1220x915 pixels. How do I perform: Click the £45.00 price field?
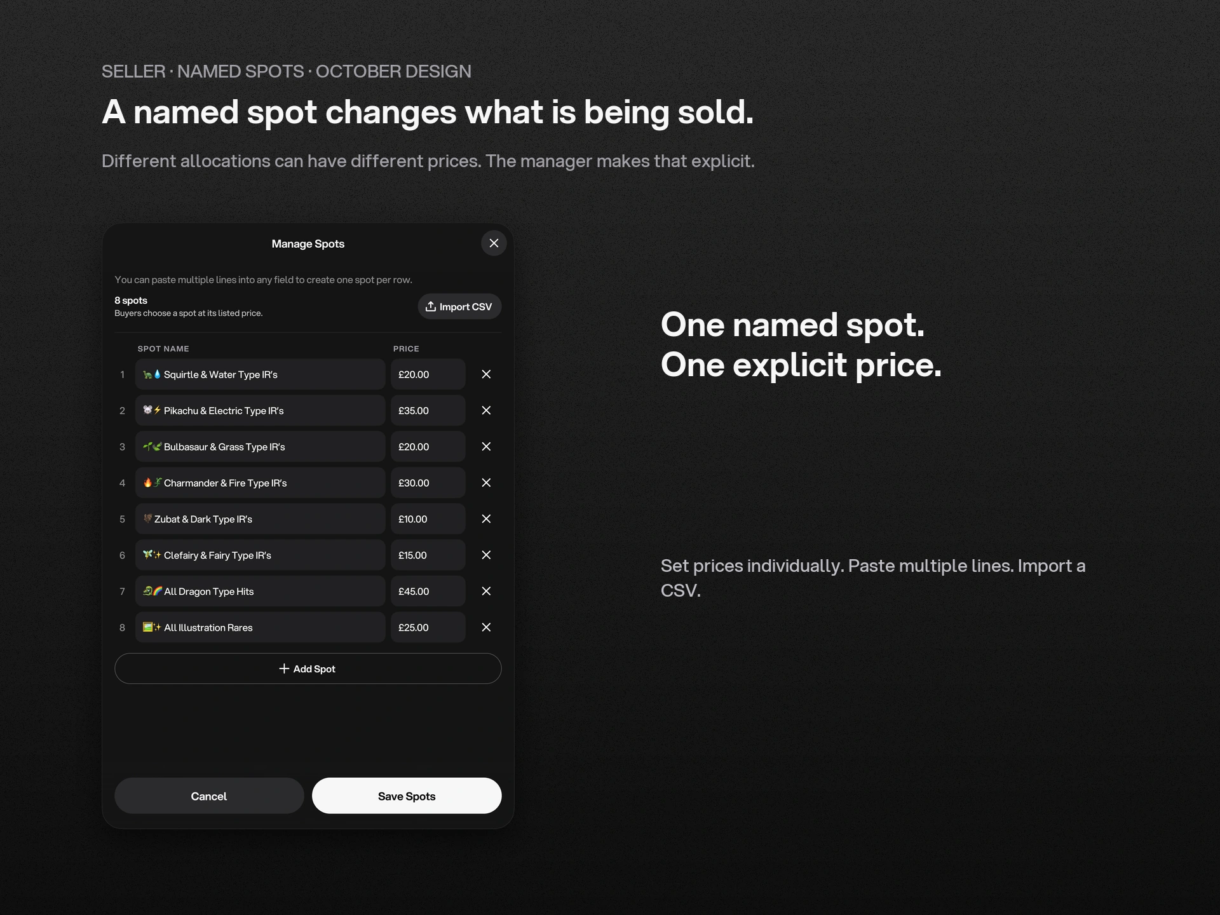pos(428,592)
